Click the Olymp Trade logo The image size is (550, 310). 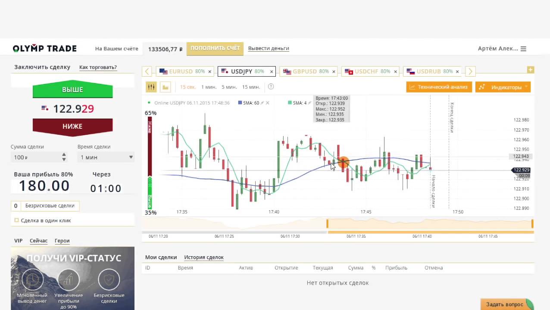(45, 49)
